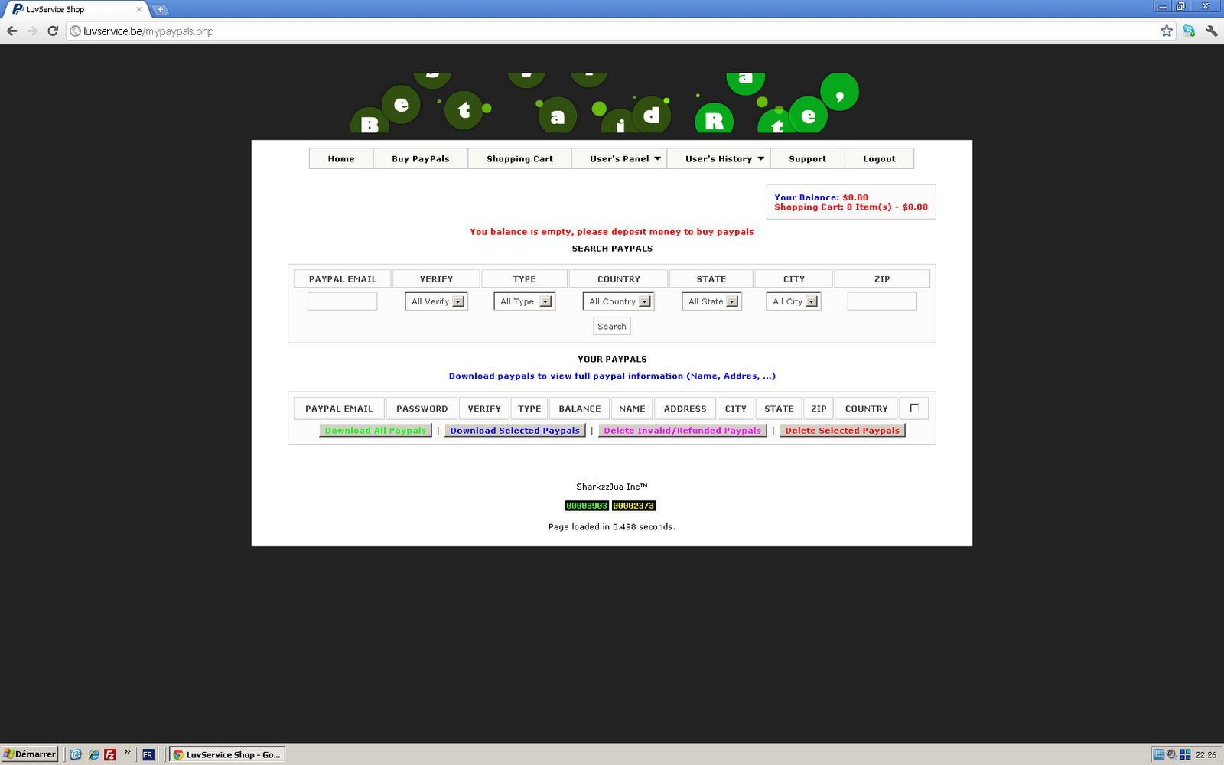Close the LuvService Shop tab
Screen dimensions: 1224x765
pyautogui.click(x=138, y=9)
